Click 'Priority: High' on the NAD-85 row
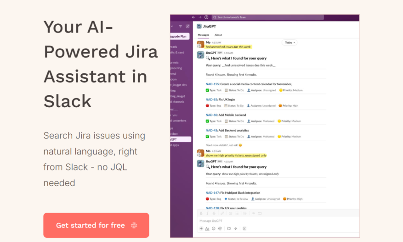This screenshot has width=403, height=242. 289,105
